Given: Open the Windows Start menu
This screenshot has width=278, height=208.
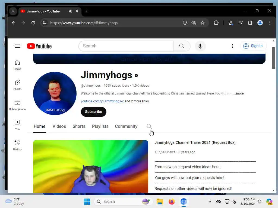Looking at the screenshot, I should [x=87, y=201].
